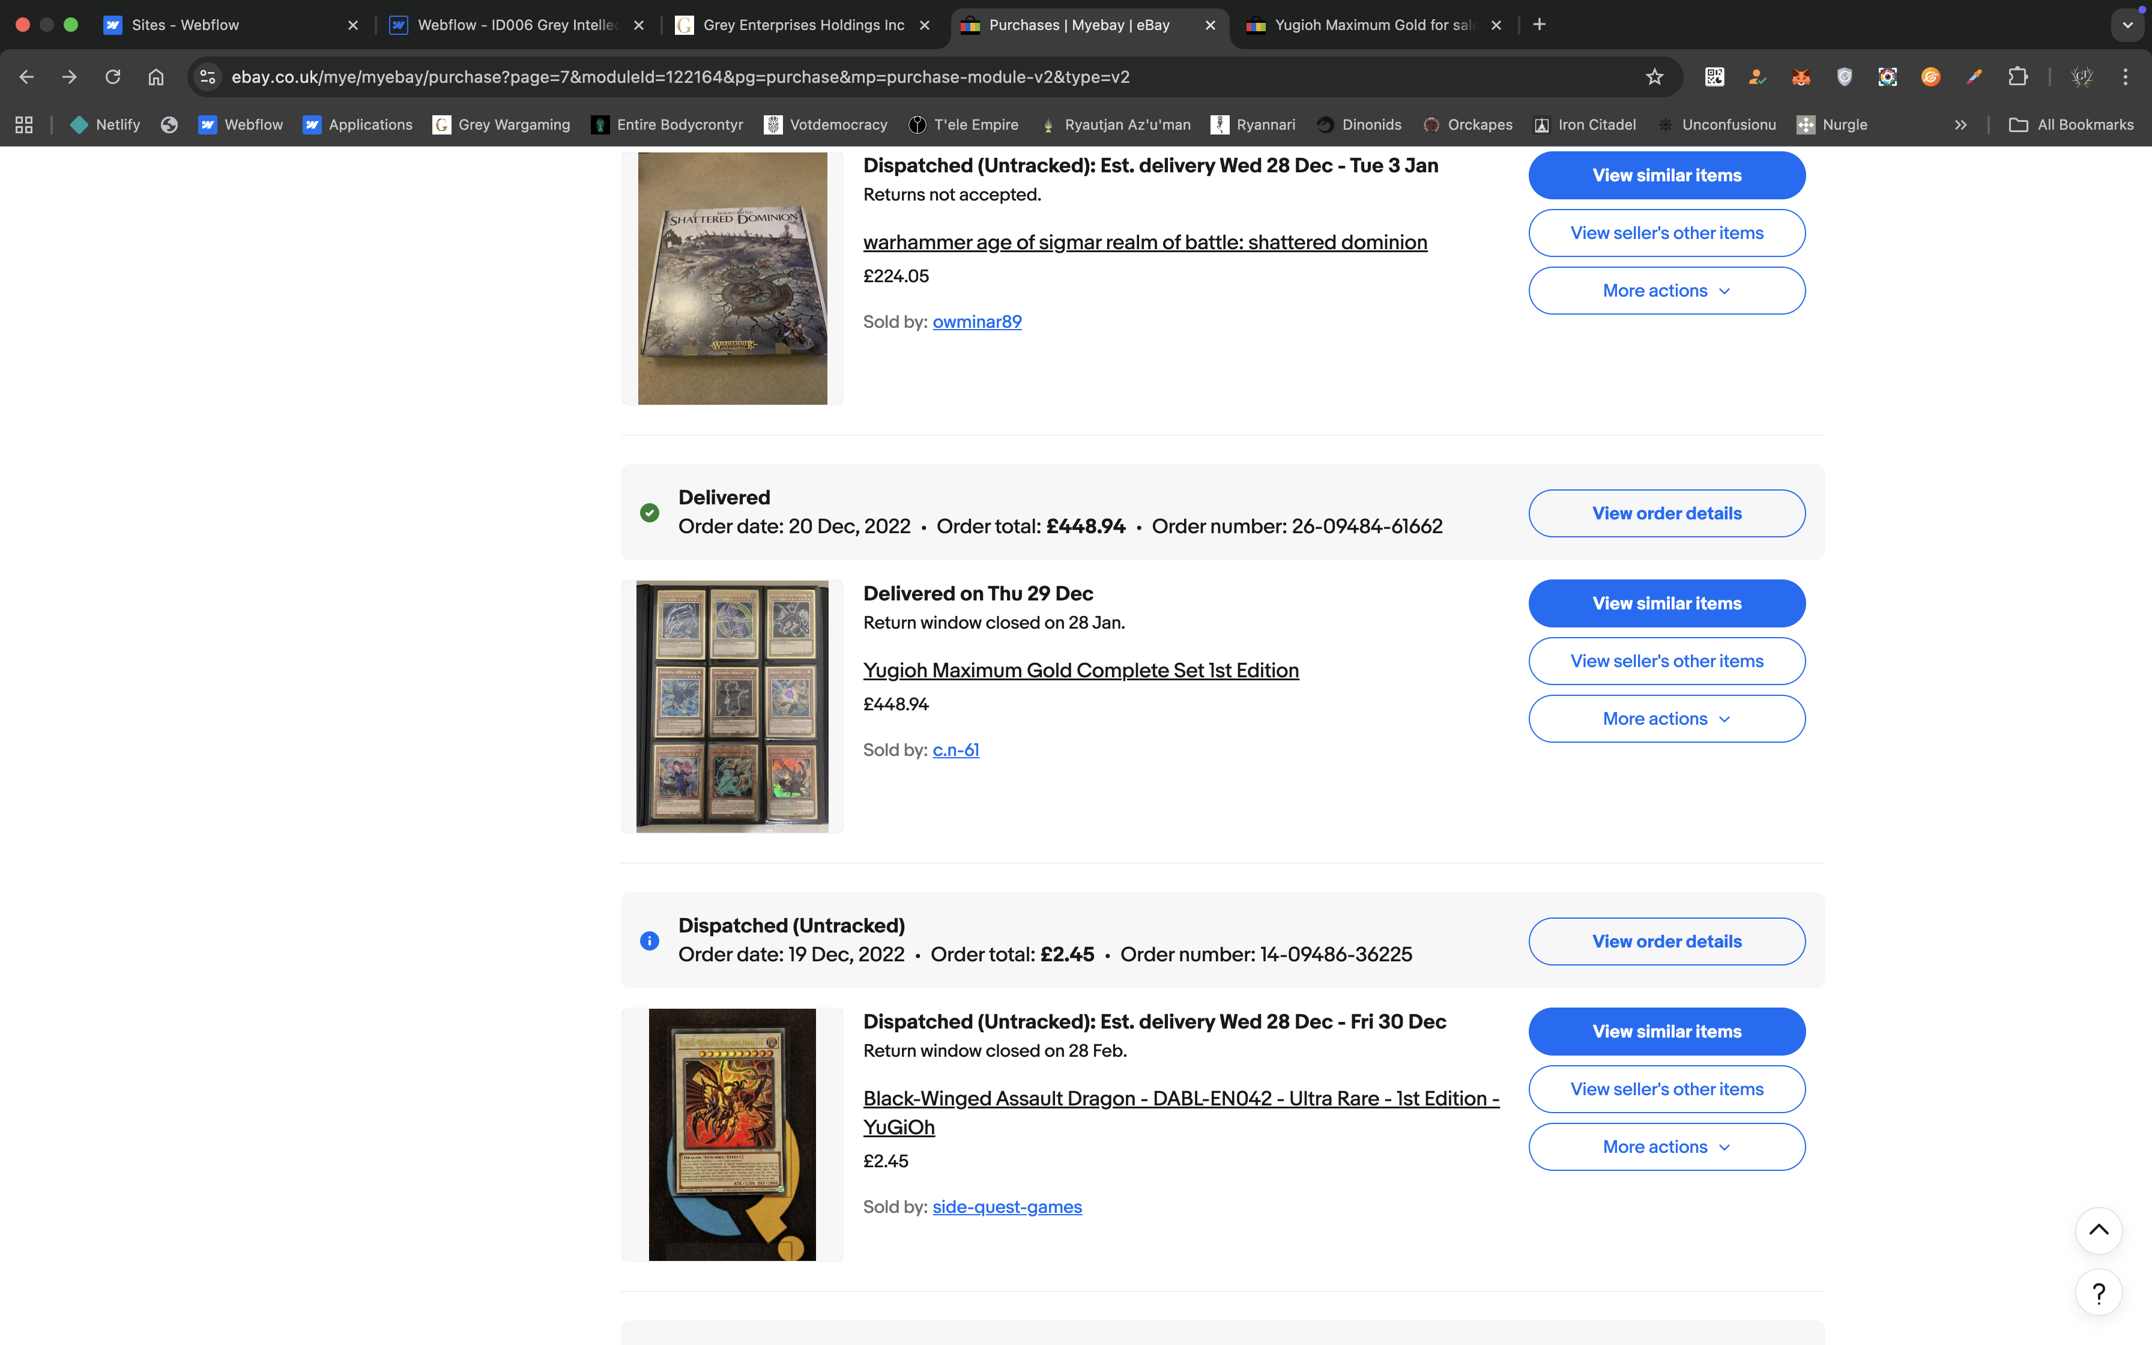Open the QR code extension icon
This screenshot has width=2152, height=1345.
[x=1714, y=77]
